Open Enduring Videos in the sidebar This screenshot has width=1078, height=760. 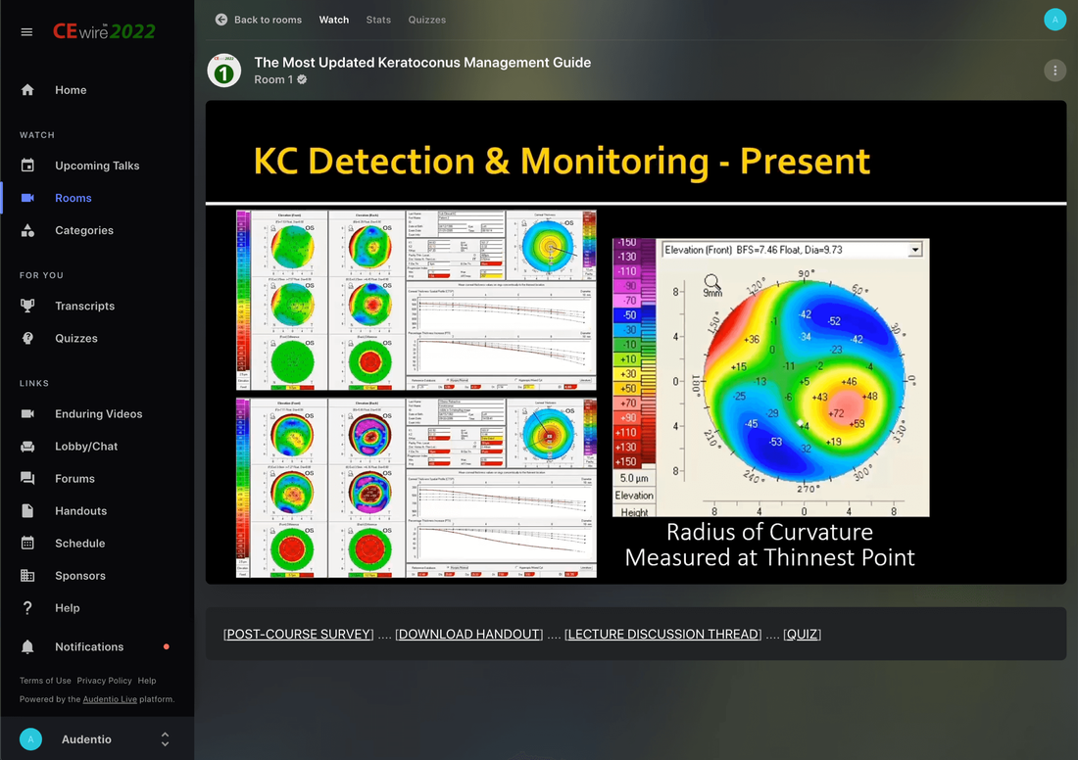tap(98, 414)
